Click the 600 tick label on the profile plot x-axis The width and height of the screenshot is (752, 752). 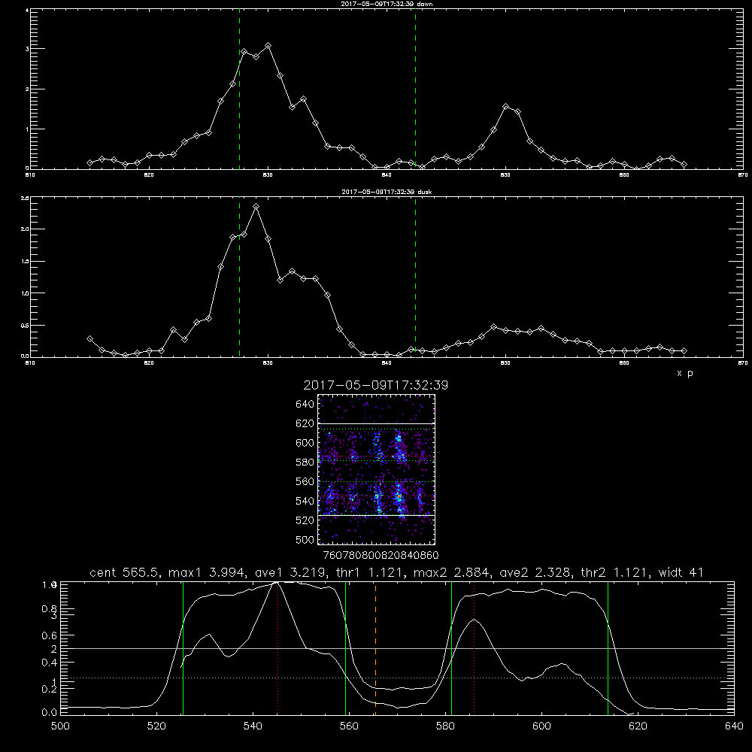click(542, 726)
